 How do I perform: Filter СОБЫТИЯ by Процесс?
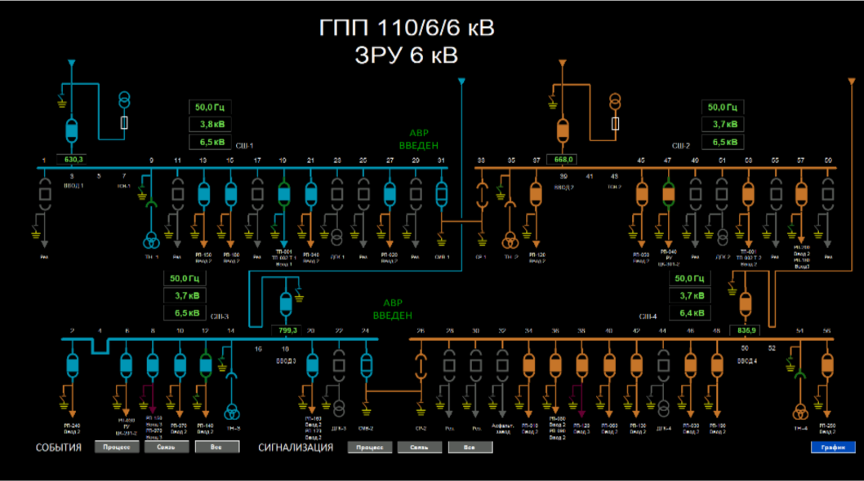116,447
